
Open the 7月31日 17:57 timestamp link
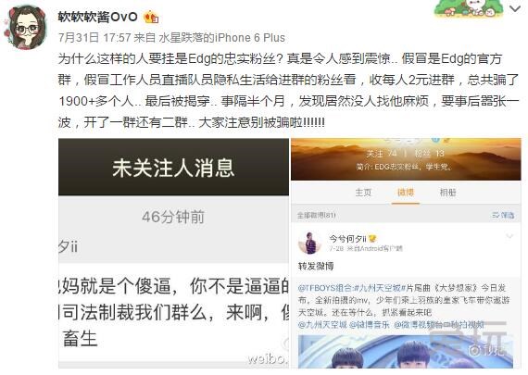[94, 37]
